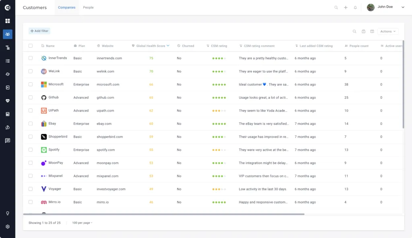Screen dimensions: 412x238
Task: Toggle the select-all checkbox in table header
Action: pos(31,46)
